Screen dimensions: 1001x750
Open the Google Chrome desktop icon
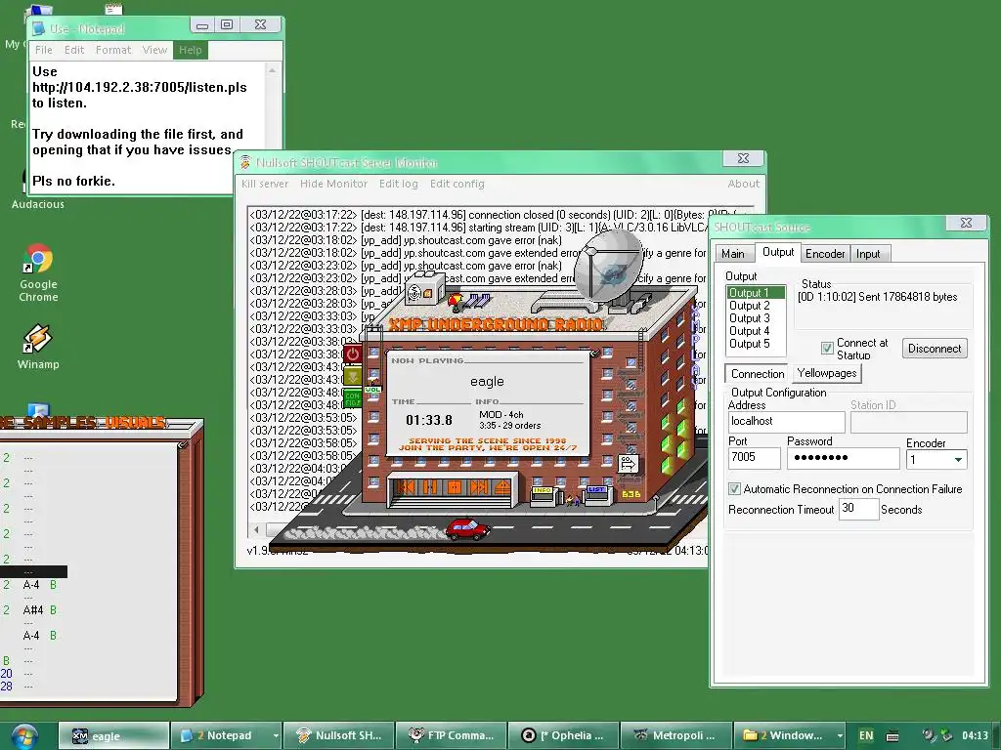[x=38, y=273]
